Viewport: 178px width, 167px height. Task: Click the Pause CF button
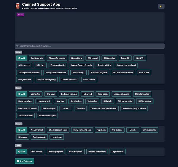pos(125,58)
